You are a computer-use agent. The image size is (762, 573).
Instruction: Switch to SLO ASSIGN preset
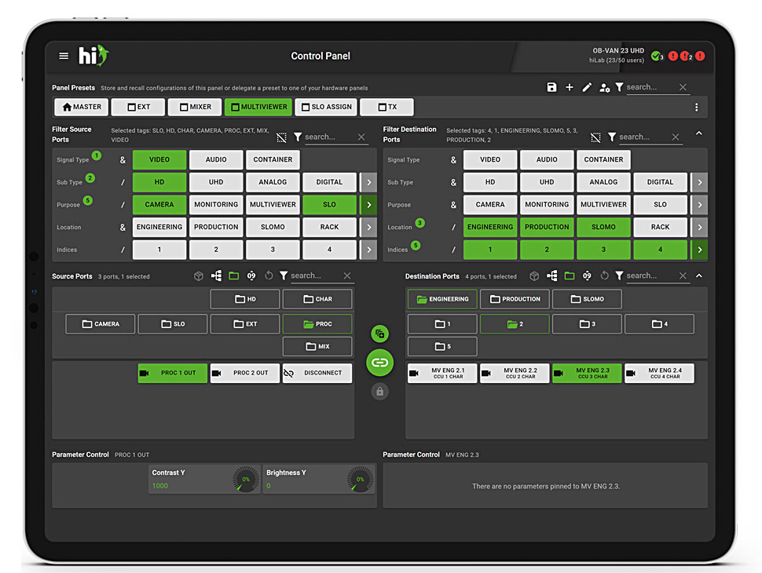327,108
